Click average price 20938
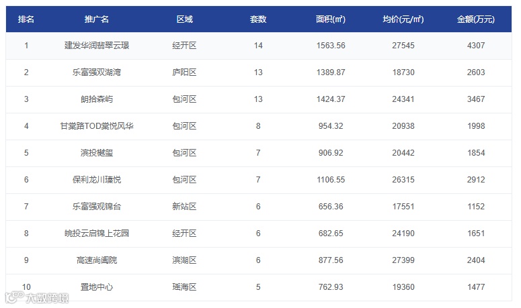This screenshot has width=521, height=308. coord(403,126)
